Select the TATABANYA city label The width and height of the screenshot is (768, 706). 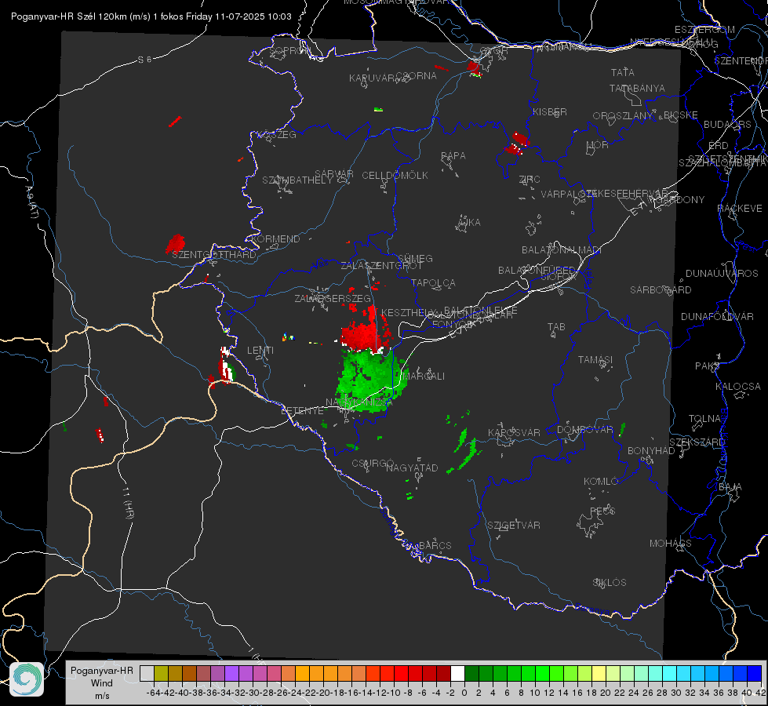click(637, 88)
